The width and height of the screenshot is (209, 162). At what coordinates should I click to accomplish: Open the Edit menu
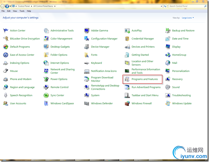(9, 11)
